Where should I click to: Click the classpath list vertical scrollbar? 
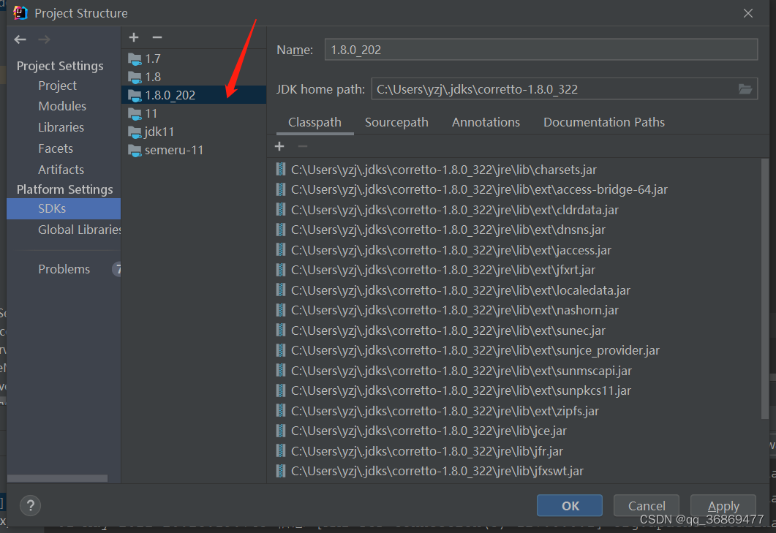(764, 289)
